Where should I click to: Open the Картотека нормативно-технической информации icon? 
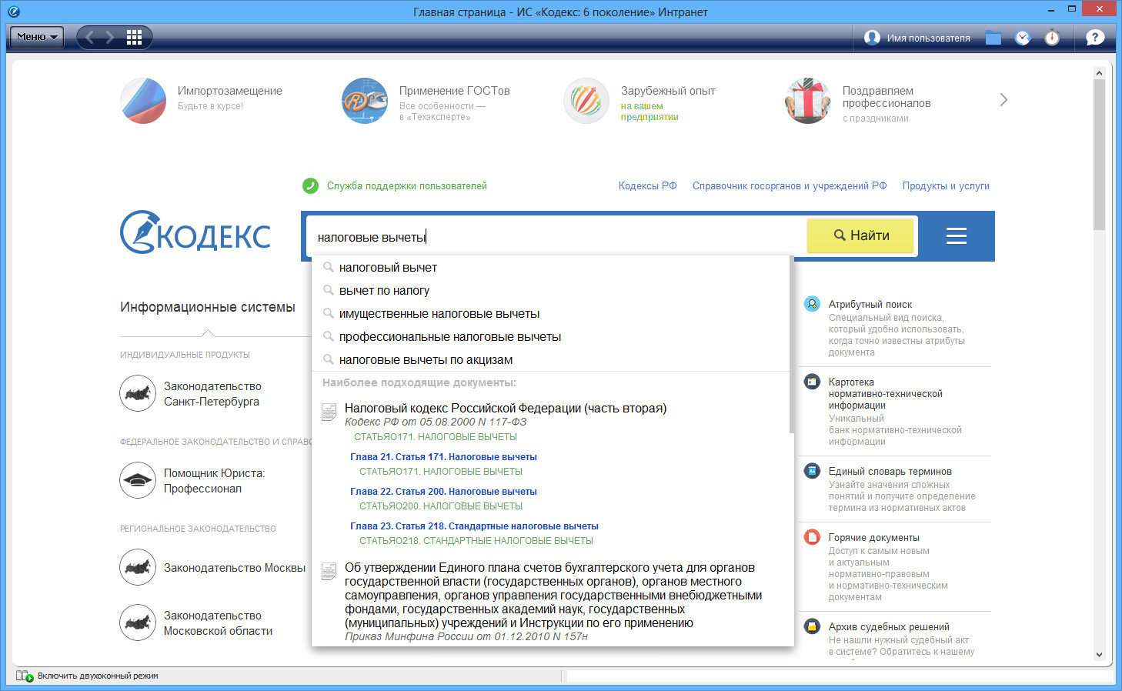coord(812,382)
